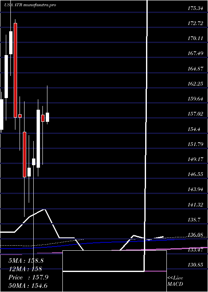Click the 12MA : 158 readout

25,269
